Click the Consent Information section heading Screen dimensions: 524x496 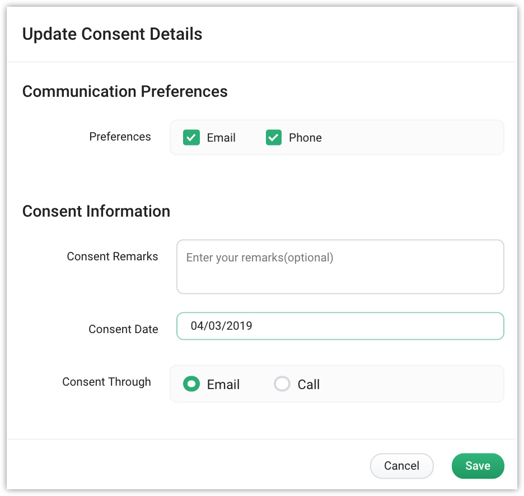96,211
